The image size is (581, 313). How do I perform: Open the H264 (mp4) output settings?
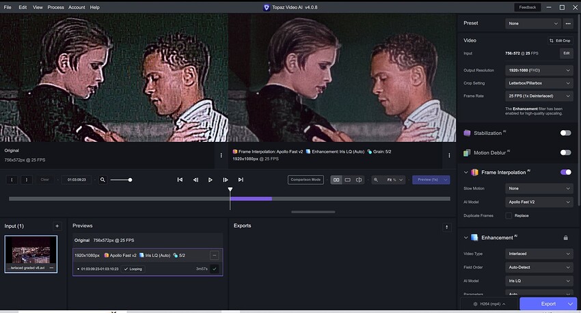489,303
